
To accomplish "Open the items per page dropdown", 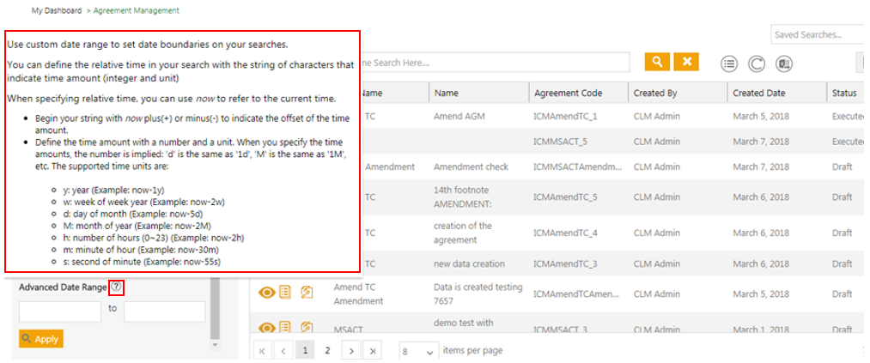I will pyautogui.click(x=418, y=351).
